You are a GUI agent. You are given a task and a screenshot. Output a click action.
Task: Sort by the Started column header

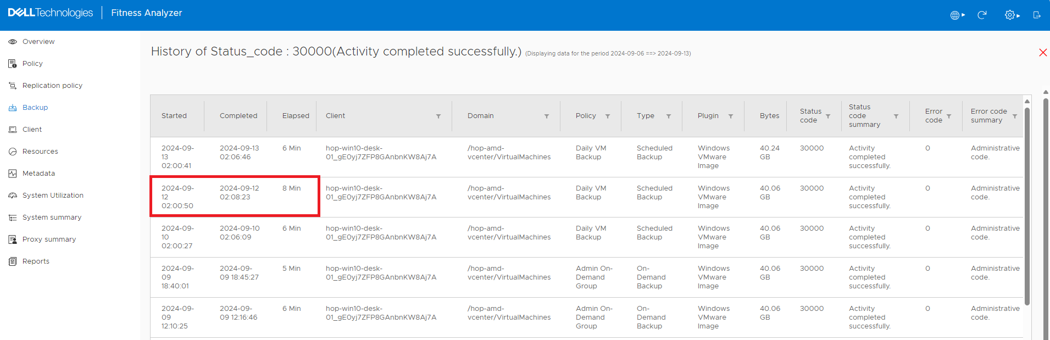(x=174, y=116)
